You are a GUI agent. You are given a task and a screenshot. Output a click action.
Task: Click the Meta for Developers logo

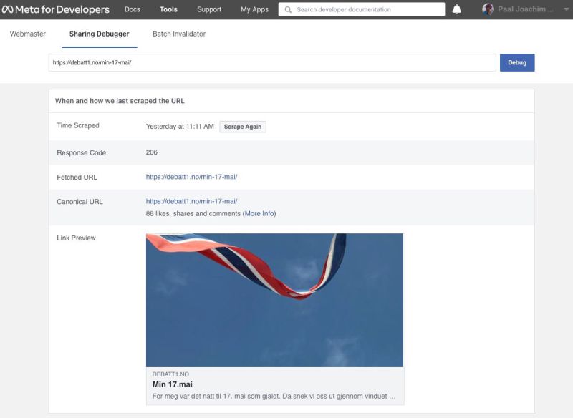(x=56, y=9)
